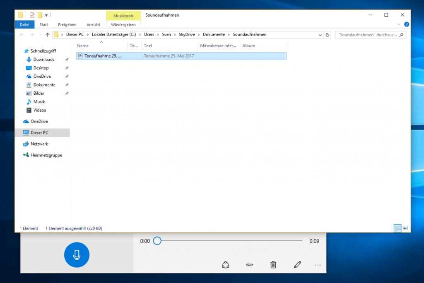This screenshot has height=283, width=424.
Task: Open the three-dot more options menu
Action: (x=318, y=265)
